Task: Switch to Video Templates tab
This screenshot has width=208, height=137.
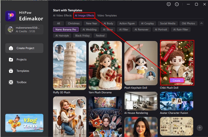Action: 107,16
